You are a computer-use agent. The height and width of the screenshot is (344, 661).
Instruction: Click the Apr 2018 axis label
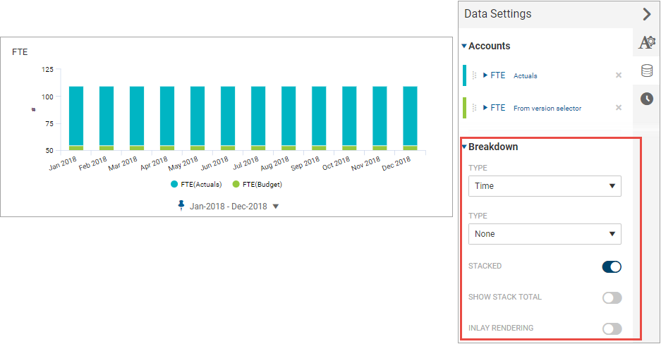point(154,164)
